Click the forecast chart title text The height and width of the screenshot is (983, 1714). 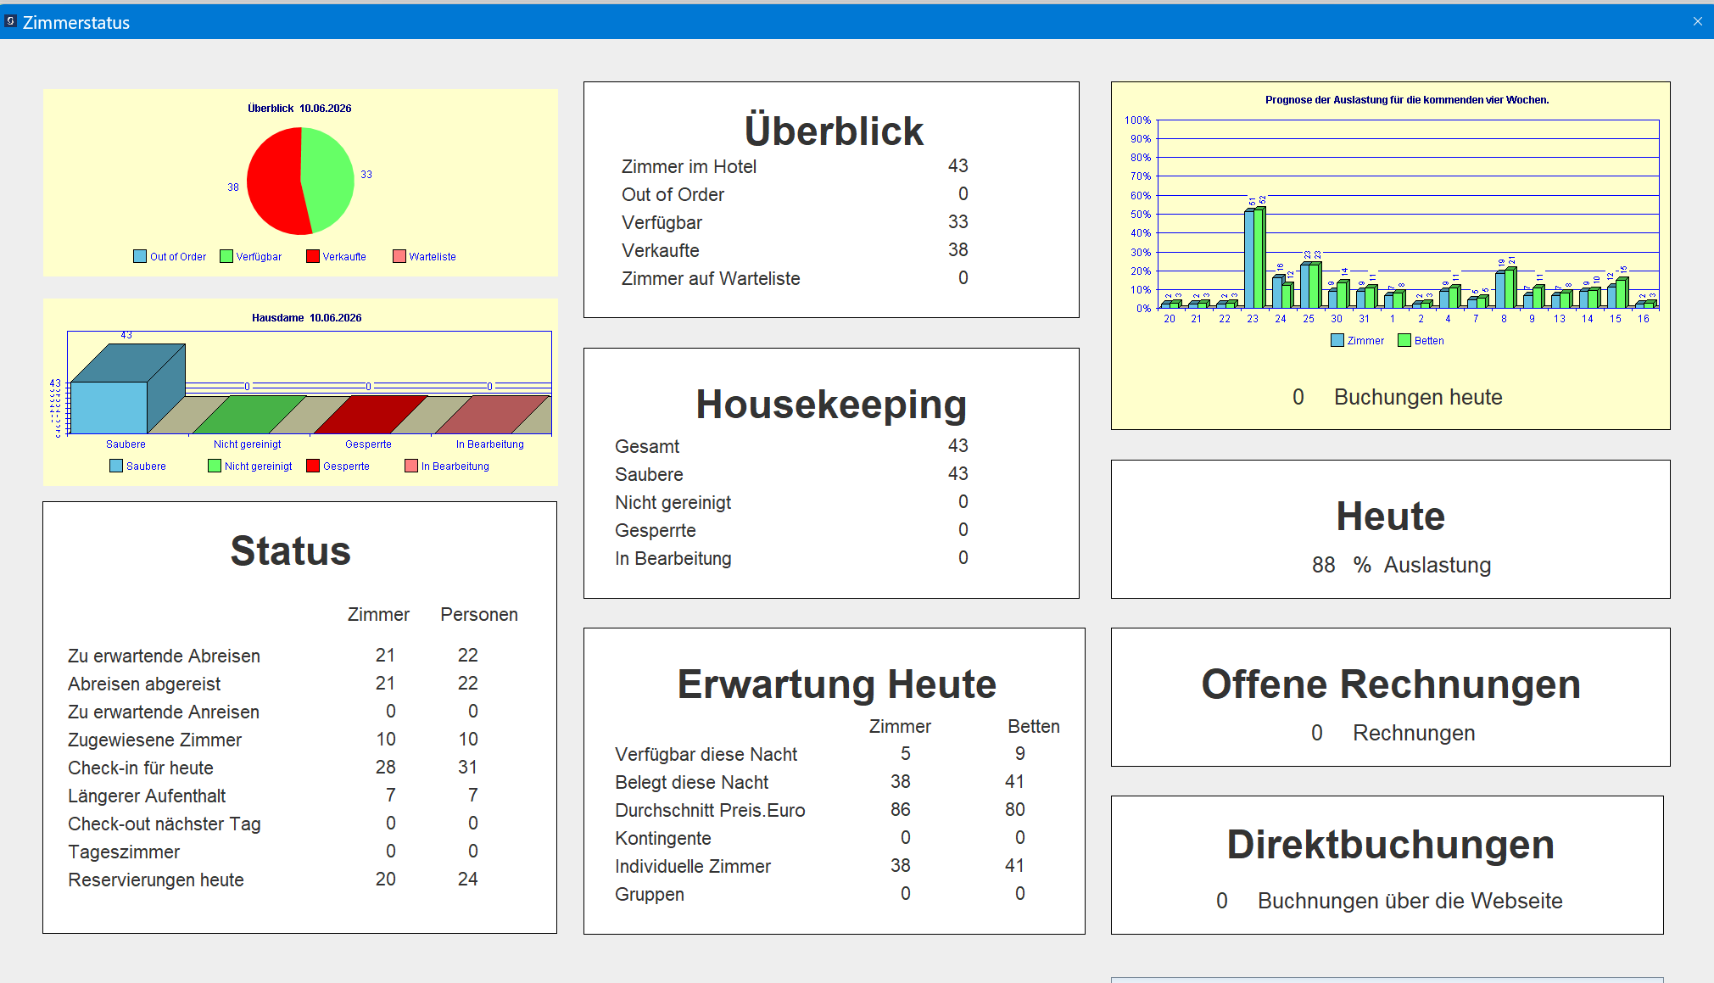(x=1407, y=100)
